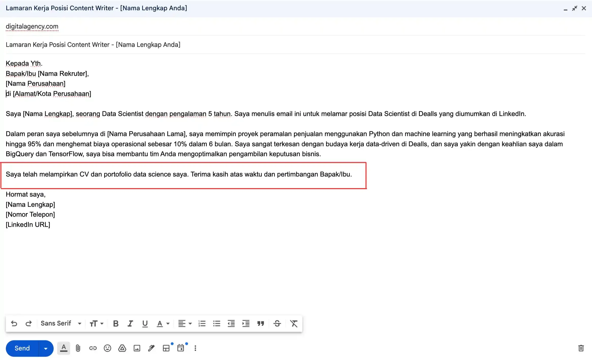Toggle the formatting options toolbar button
592x360 pixels.
[64, 348]
